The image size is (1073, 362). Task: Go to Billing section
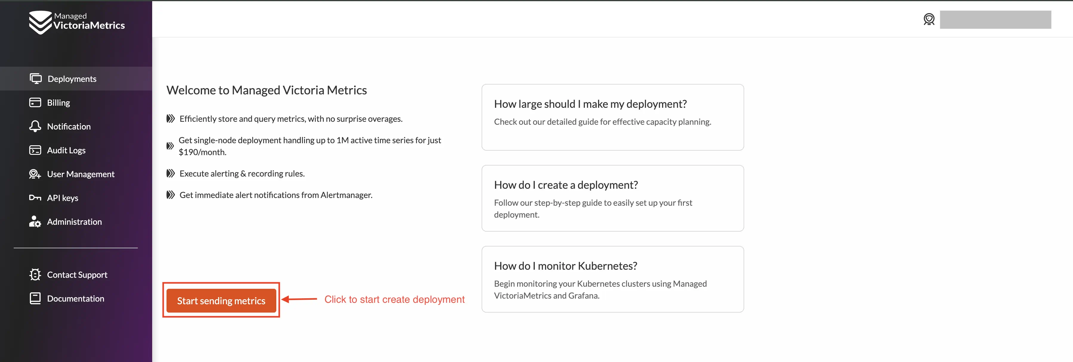(x=76, y=103)
